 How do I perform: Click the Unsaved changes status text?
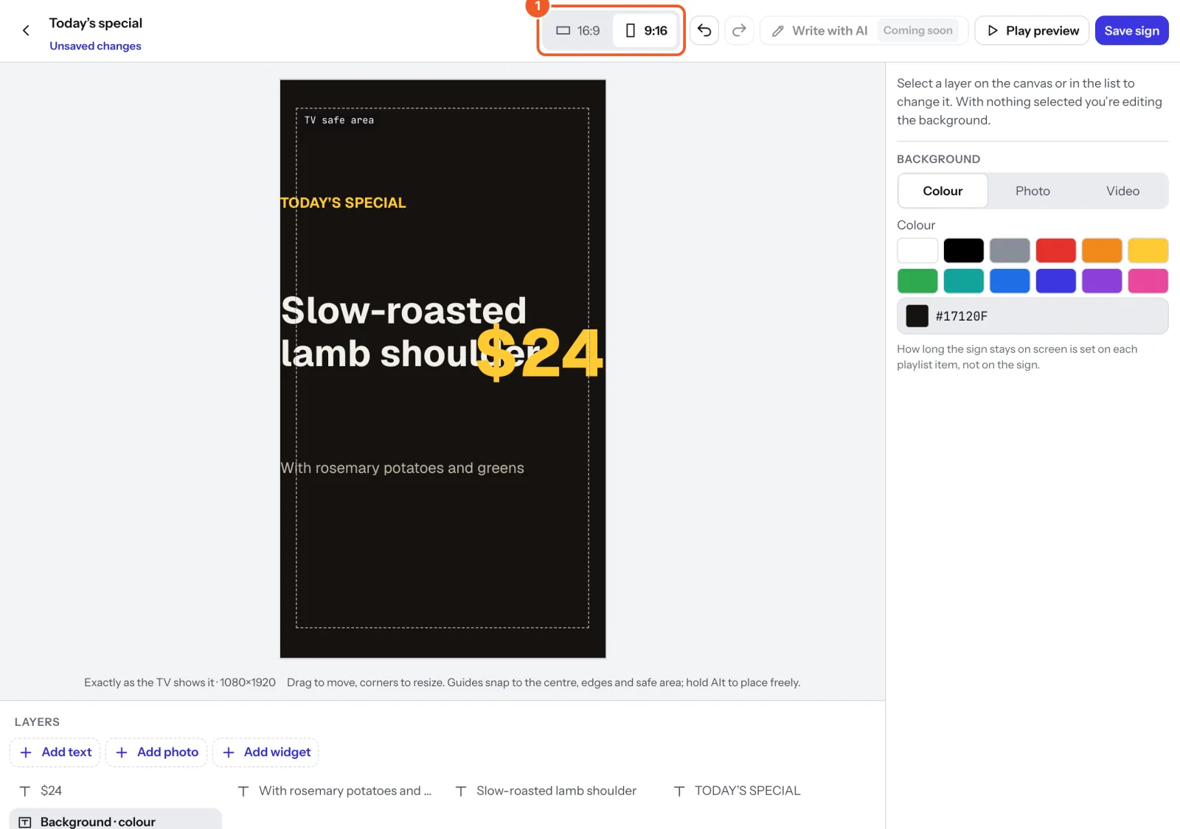point(95,46)
